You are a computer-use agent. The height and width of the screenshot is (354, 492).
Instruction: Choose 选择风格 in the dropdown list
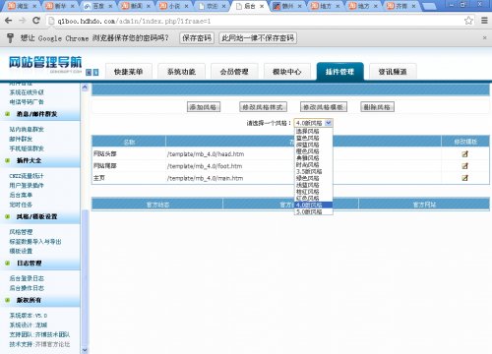[314, 131]
